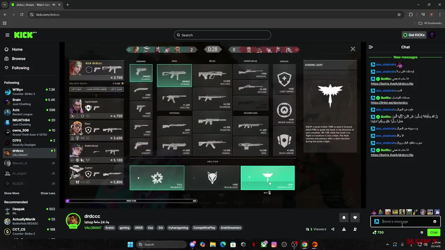Screen dimensions: 445x250
Task: Toggle the microphone icon in system tray
Action: pyautogui.click(x=402, y=244)
